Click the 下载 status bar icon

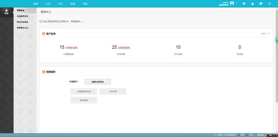point(247,135)
